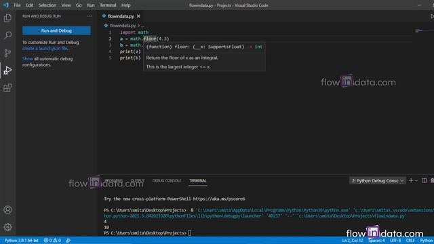434x244 pixels.
Task: Open the Selection menu
Action: coord(47,5)
